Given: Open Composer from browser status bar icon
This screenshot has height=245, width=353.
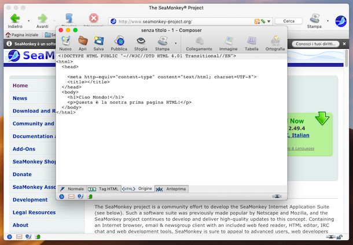Looking at the screenshot, I should [28, 237].
